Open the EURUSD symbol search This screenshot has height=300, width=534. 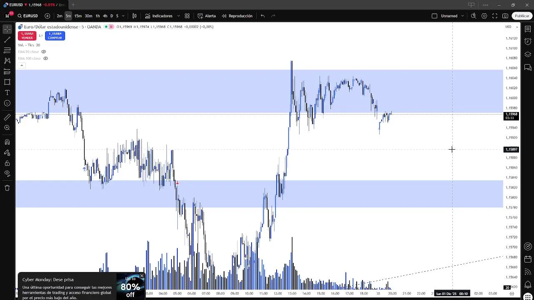pos(28,16)
